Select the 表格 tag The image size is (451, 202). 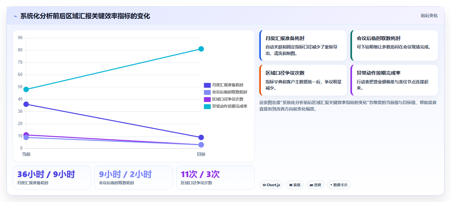(x=295, y=185)
